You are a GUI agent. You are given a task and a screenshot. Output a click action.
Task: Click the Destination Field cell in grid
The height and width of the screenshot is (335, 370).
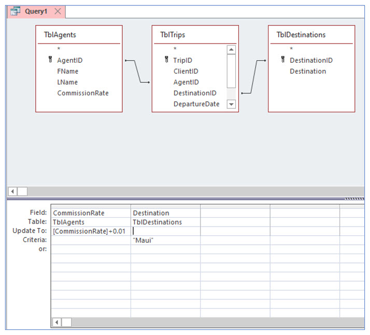(165, 213)
